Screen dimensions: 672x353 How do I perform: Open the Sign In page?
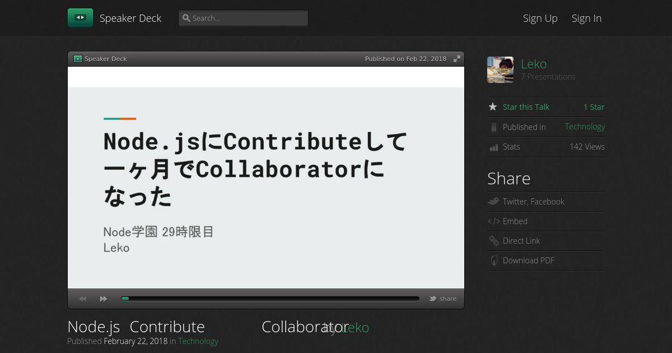tap(586, 18)
